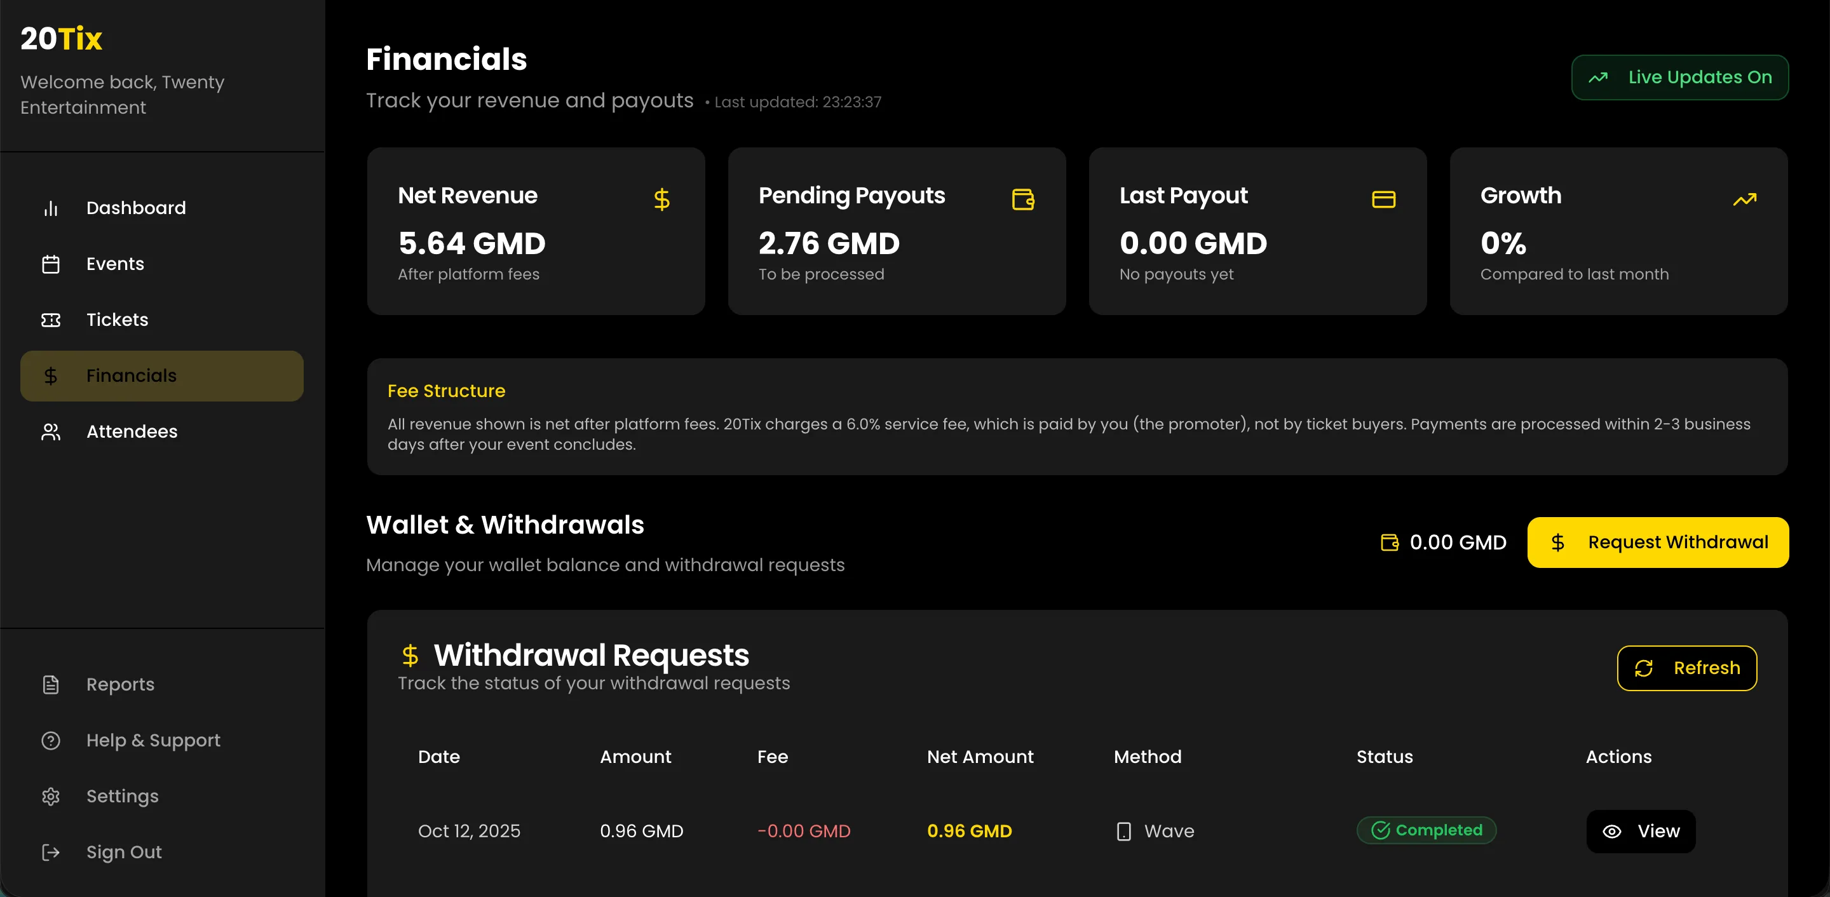1830x897 pixels.
Task: Click the Wallet & Withdrawals heading
Action: [505, 525]
